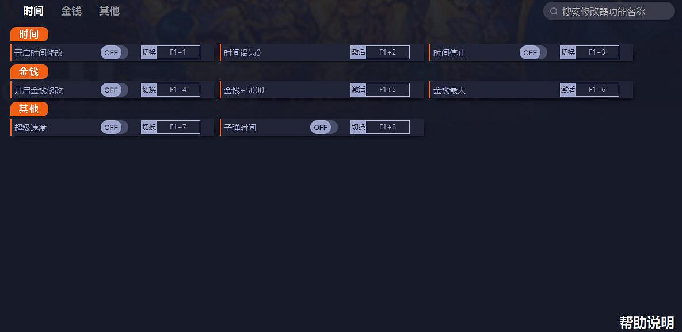This screenshot has width=682, height=332.
Task: Activate 金钱+5000 with its 激活 button
Action: point(358,90)
